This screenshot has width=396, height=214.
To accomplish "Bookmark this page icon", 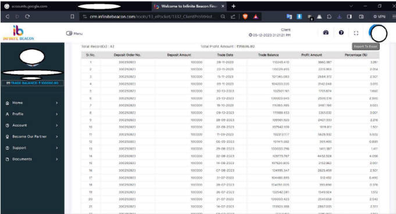I will point(72,17).
